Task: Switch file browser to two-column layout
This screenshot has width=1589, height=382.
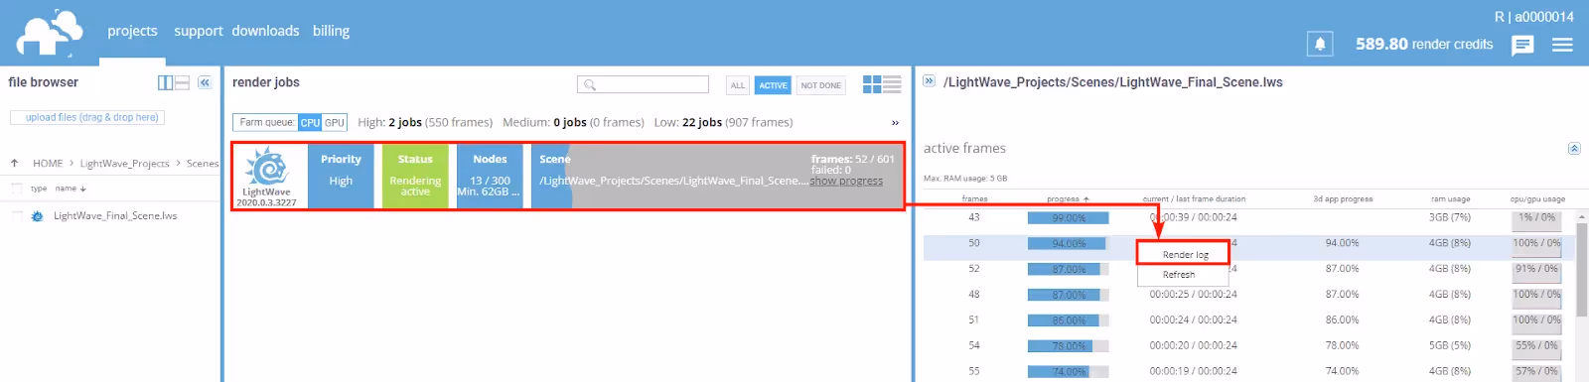Action: tap(166, 82)
